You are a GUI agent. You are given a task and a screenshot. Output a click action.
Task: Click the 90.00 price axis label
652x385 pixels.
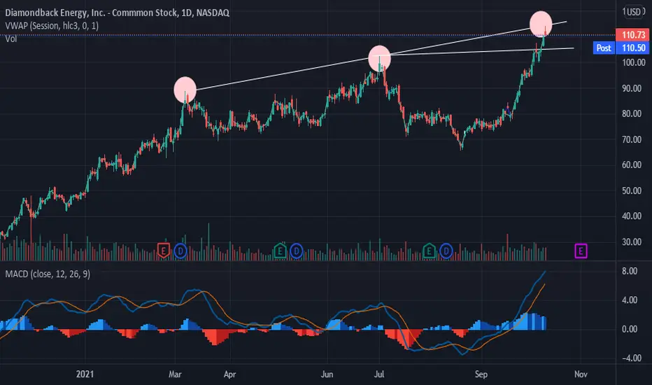[633, 88]
